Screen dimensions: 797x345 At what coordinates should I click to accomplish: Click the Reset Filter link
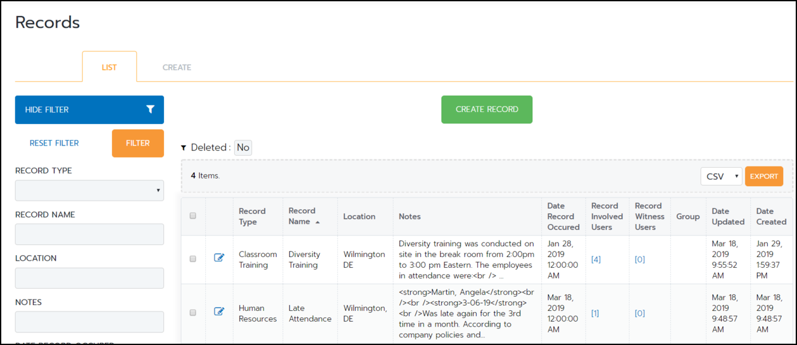pos(54,143)
